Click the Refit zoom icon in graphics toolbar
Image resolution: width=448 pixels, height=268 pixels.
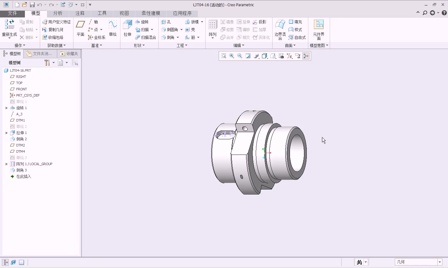click(224, 56)
